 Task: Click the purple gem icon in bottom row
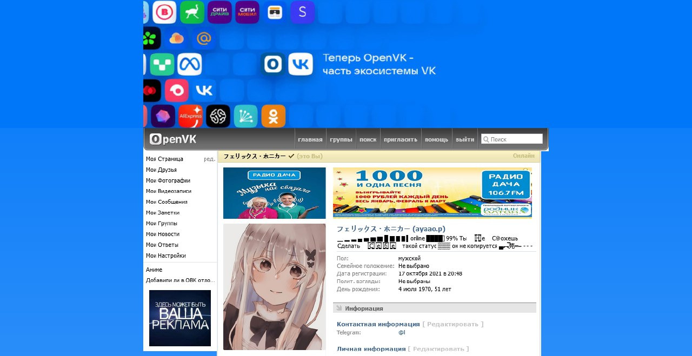point(163,116)
